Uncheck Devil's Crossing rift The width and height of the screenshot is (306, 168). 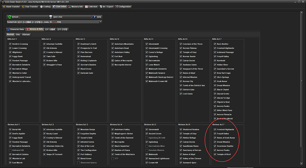[10, 44]
